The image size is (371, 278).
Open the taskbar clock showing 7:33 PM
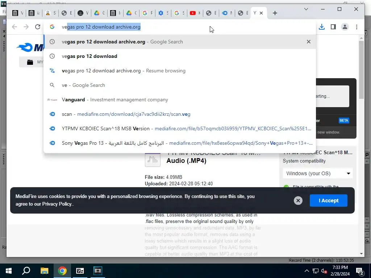pyautogui.click(x=340, y=271)
